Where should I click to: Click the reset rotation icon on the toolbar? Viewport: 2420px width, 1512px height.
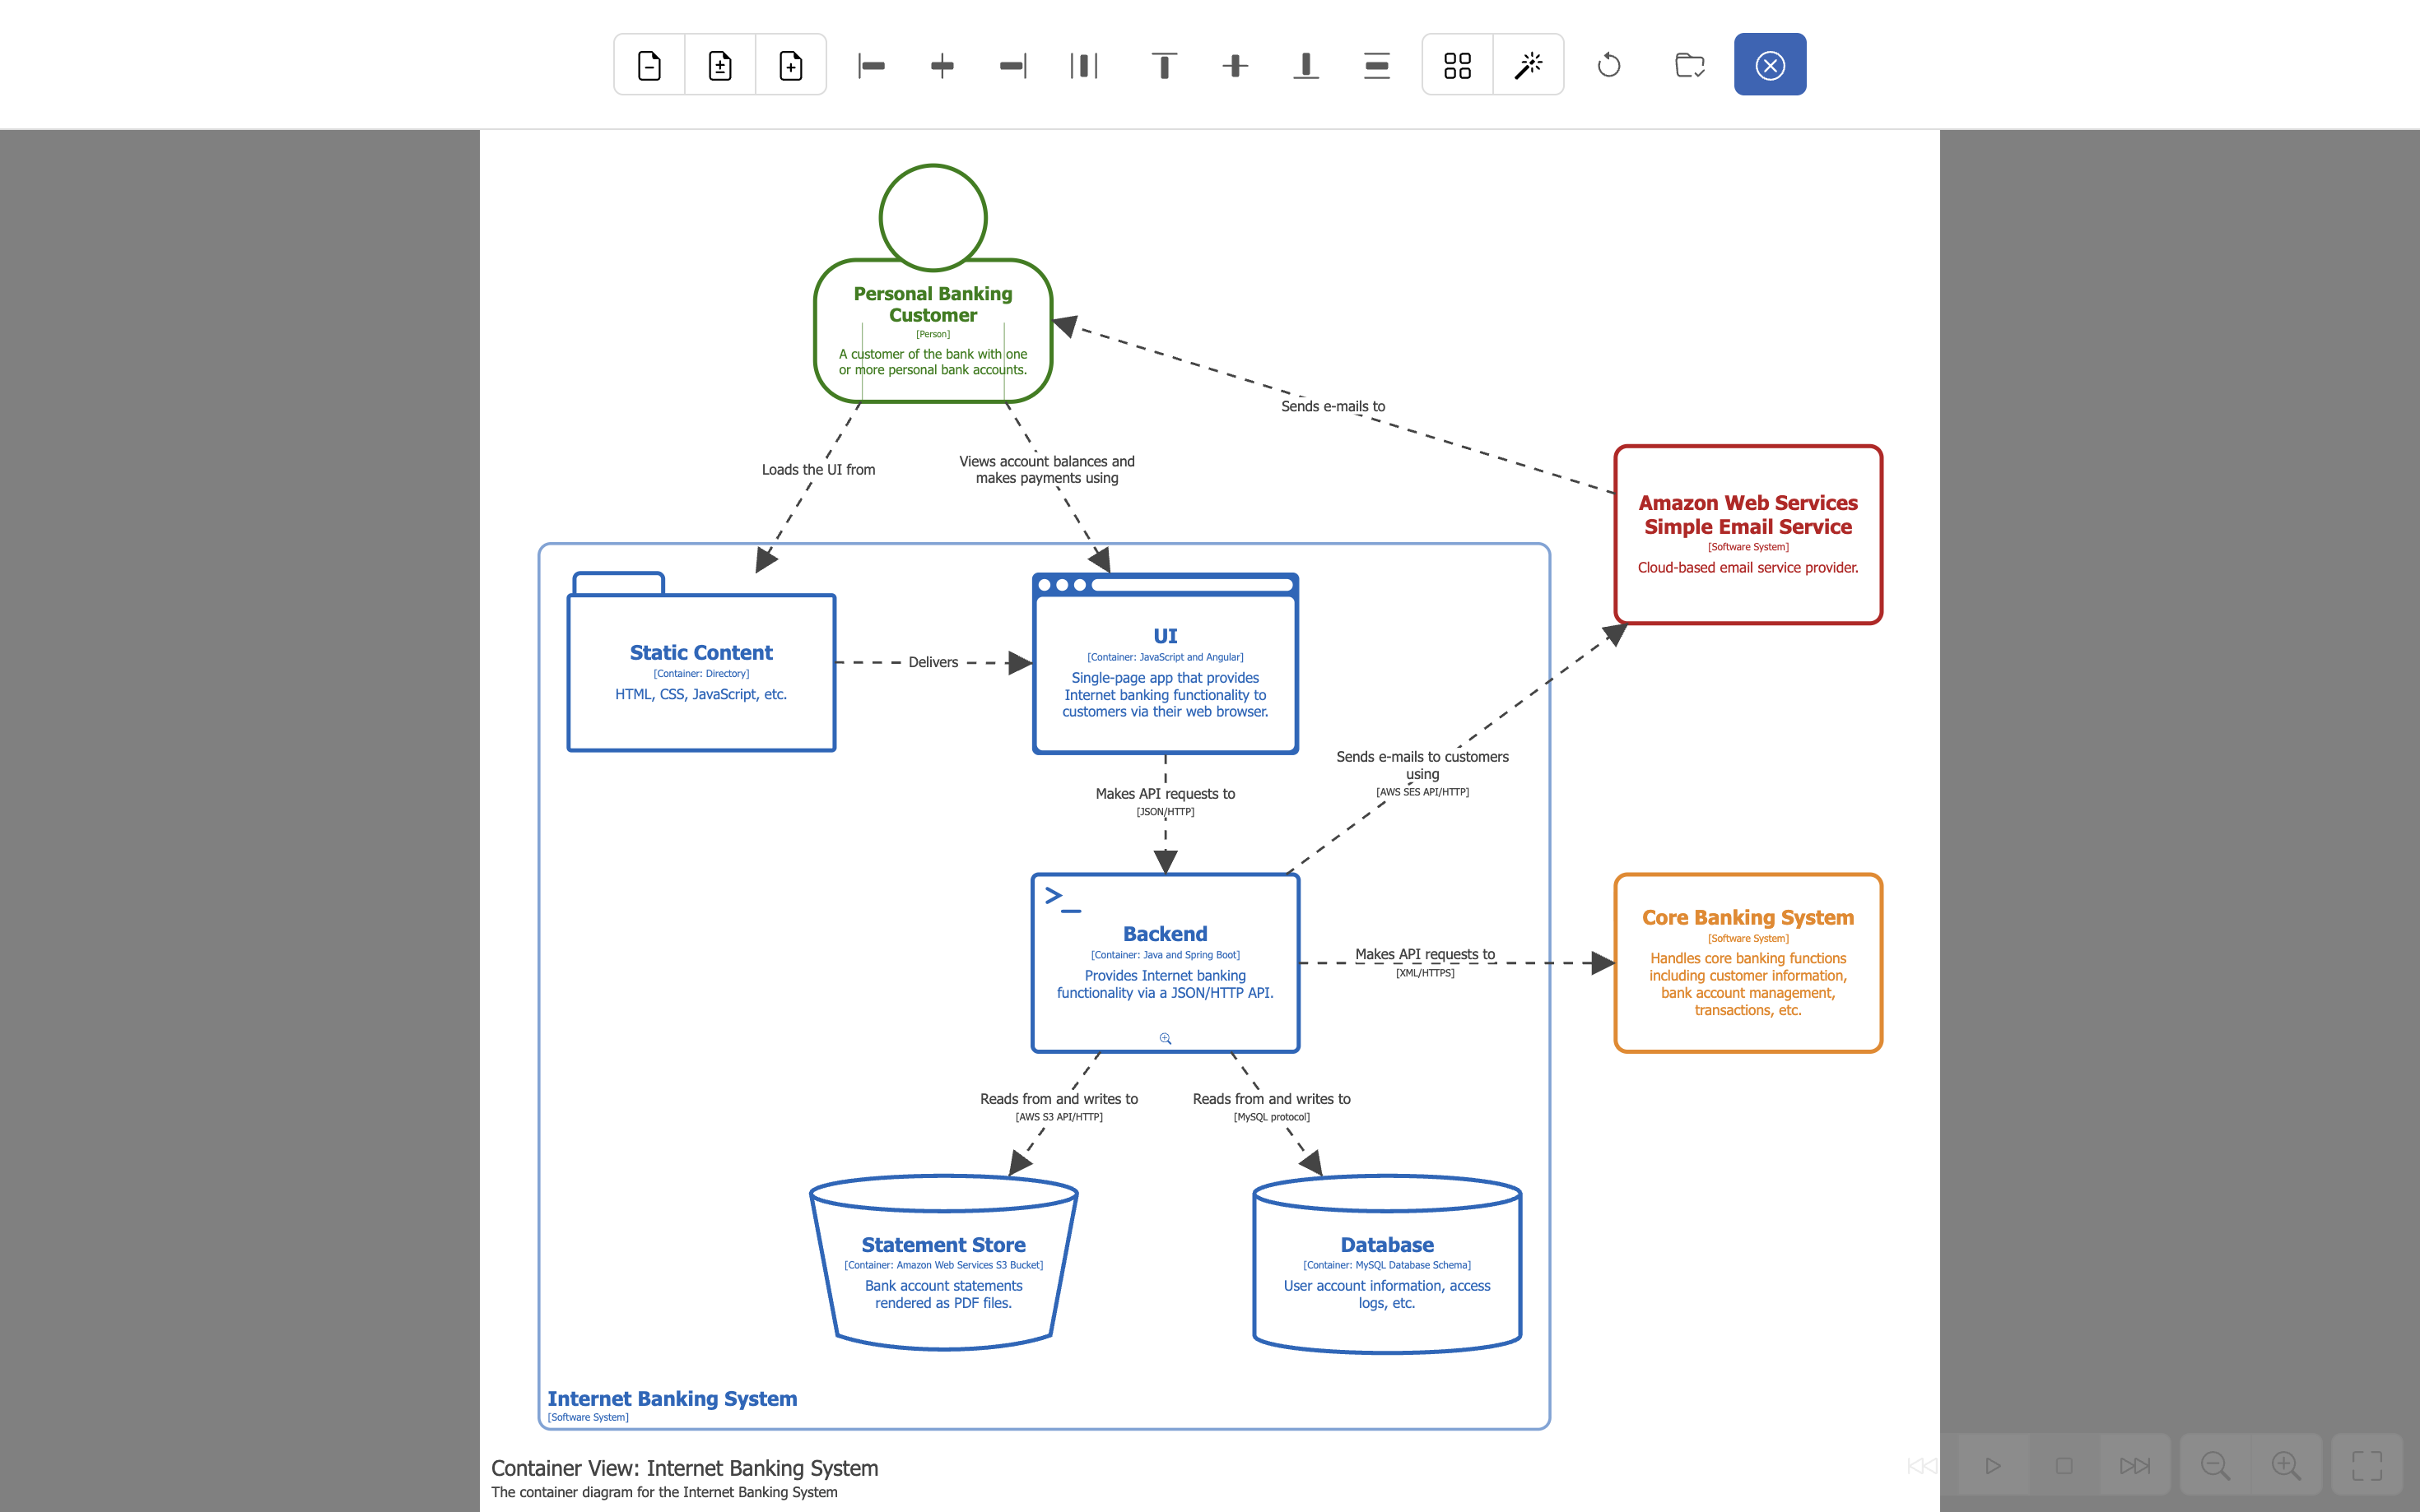click(x=1608, y=64)
